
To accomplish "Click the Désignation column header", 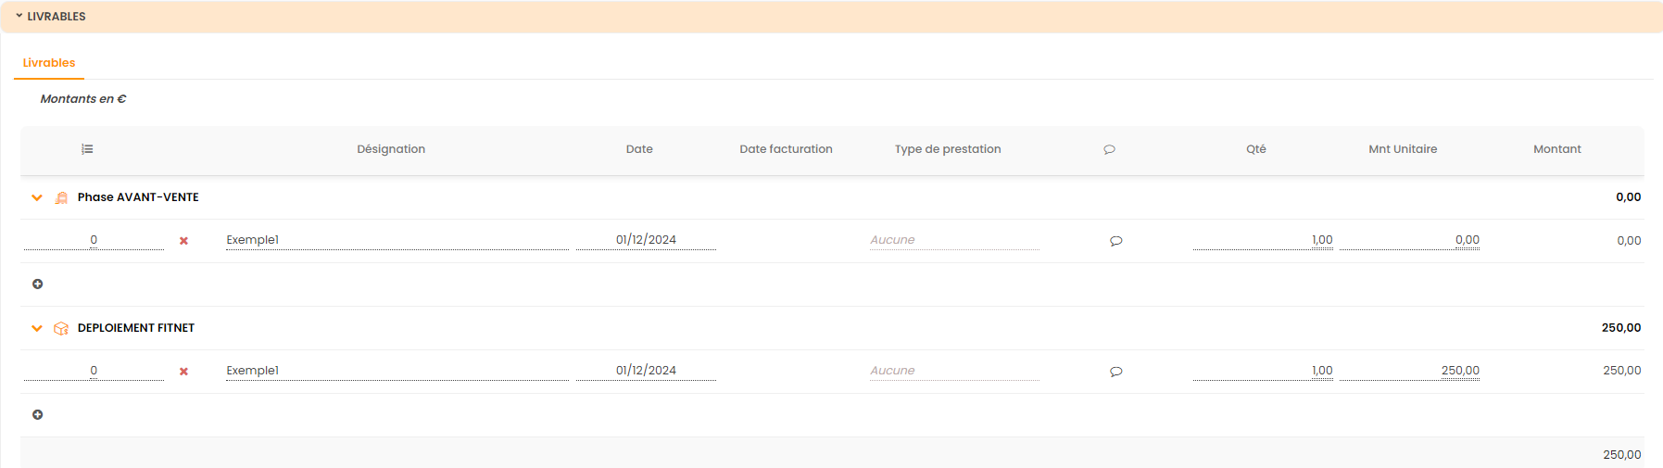I will 391,149.
